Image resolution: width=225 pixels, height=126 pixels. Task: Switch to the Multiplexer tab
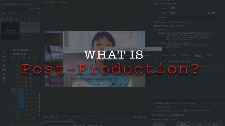185,55
